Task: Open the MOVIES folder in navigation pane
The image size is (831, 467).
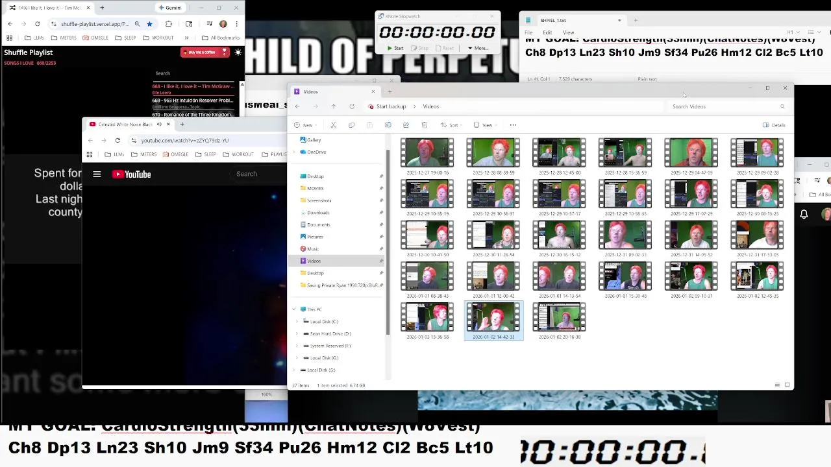Action: (316, 188)
